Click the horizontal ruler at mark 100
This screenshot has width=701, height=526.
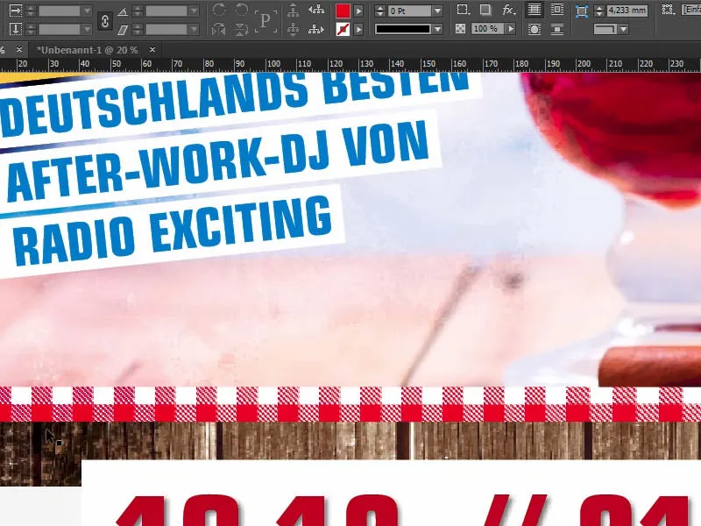tap(273, 64)
